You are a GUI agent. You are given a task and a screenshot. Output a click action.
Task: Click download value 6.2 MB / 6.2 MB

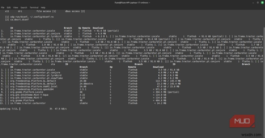click(168, 78)
